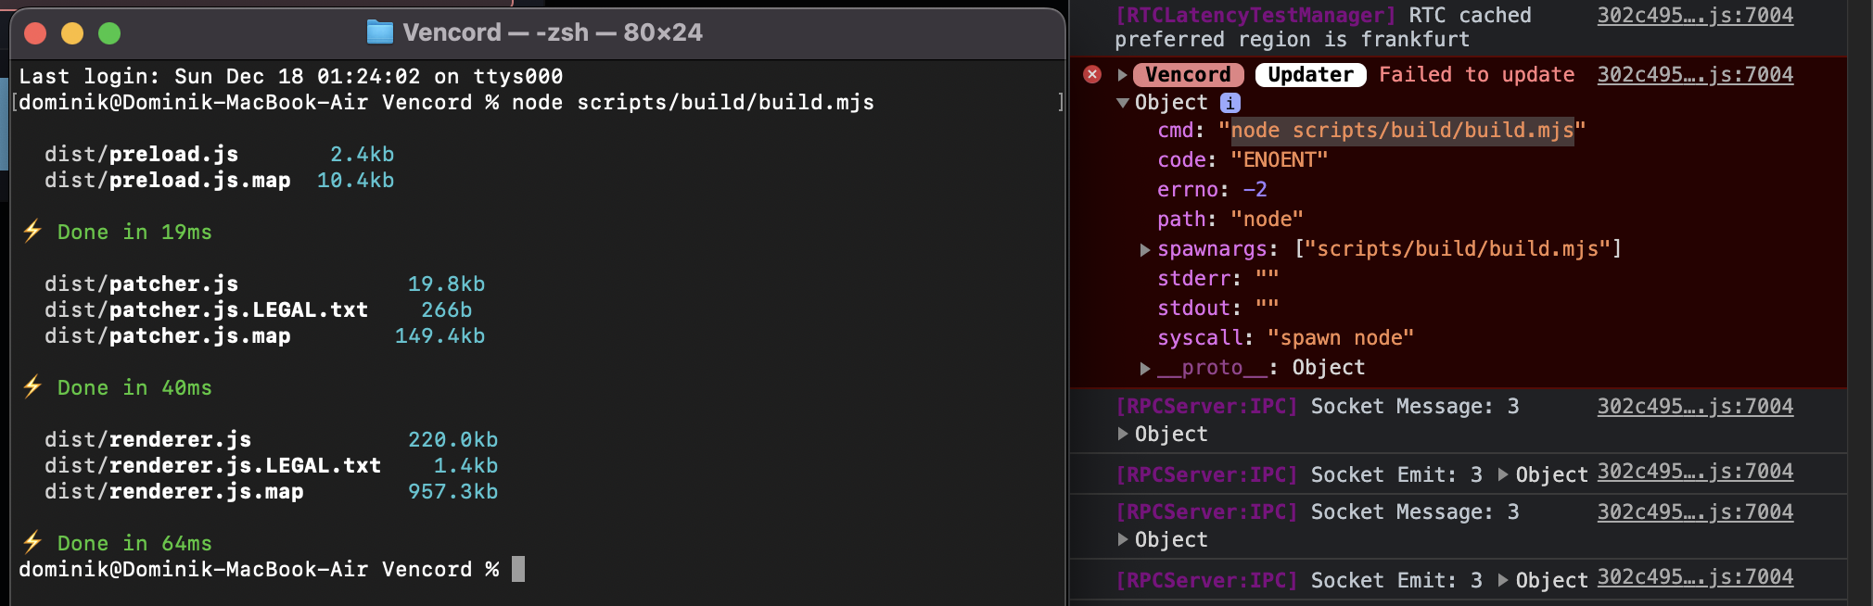This screenshot has width=1873, height=606.
Task: Click the red error icon beside Vencord
Action: pos(1092,74)
